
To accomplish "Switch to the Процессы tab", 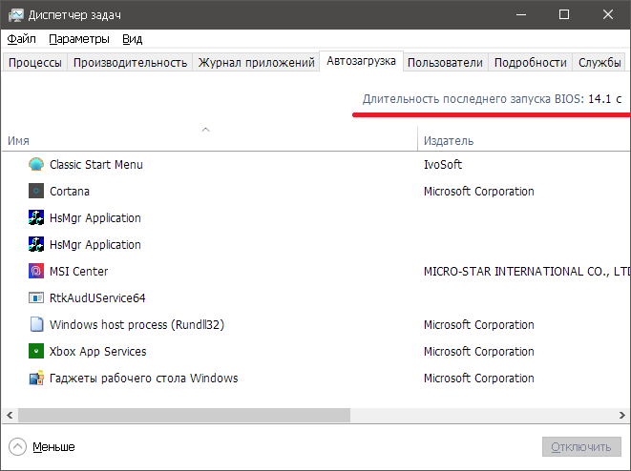I will coord(35,63).
